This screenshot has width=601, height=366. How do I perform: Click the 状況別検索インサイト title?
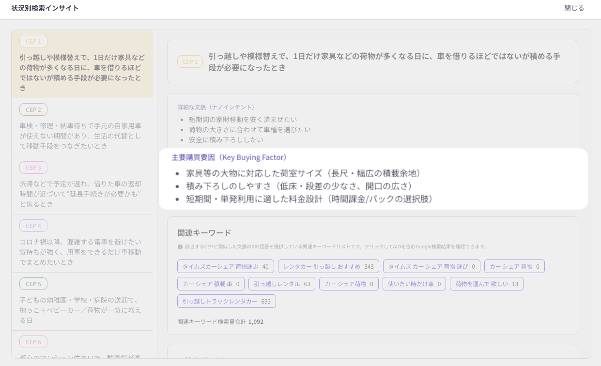(45, 8)
